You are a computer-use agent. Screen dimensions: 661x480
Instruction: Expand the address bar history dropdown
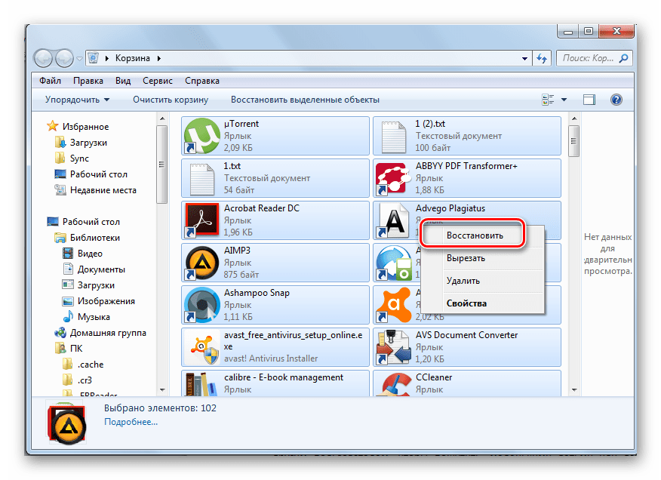tap(524, 59)
